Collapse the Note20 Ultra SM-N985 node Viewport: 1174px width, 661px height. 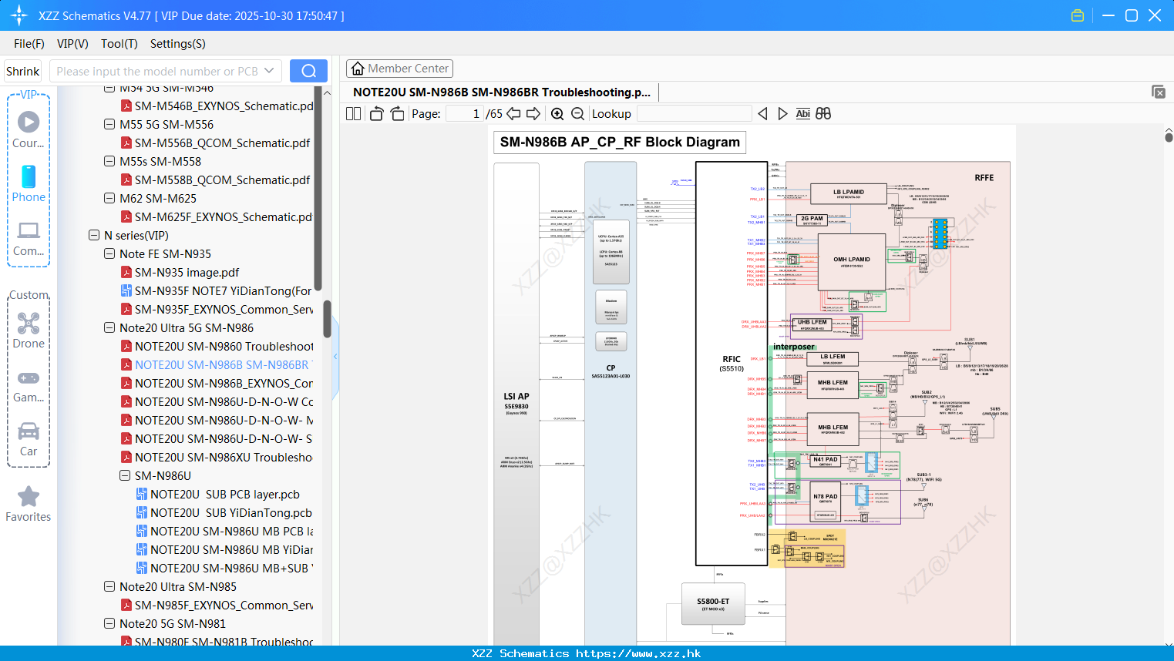pyautogui.click(x=109, y=586)
